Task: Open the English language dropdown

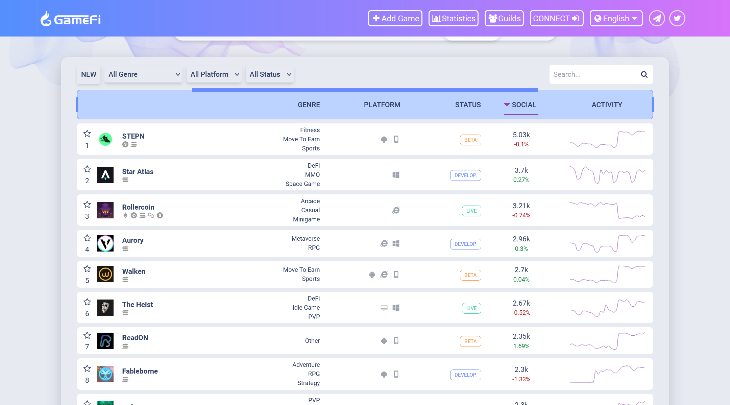Action: click(x=616, y=18)
